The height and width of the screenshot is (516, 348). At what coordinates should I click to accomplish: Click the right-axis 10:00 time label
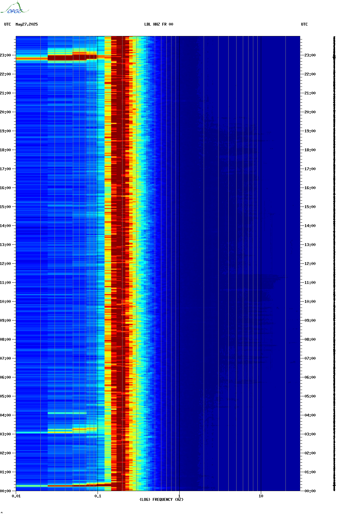point(310,302)
